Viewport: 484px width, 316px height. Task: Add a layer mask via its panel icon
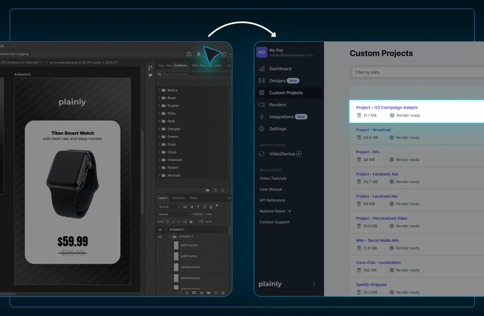(194, 293)
